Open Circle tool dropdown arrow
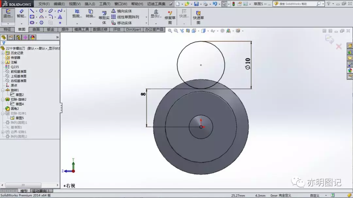The height and width of the screenshot is (198, 353). pyautogui.click(x=46, y=11)
